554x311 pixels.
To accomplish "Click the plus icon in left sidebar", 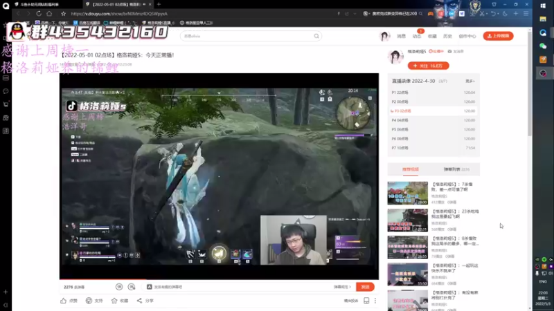I will coord(6,292).
